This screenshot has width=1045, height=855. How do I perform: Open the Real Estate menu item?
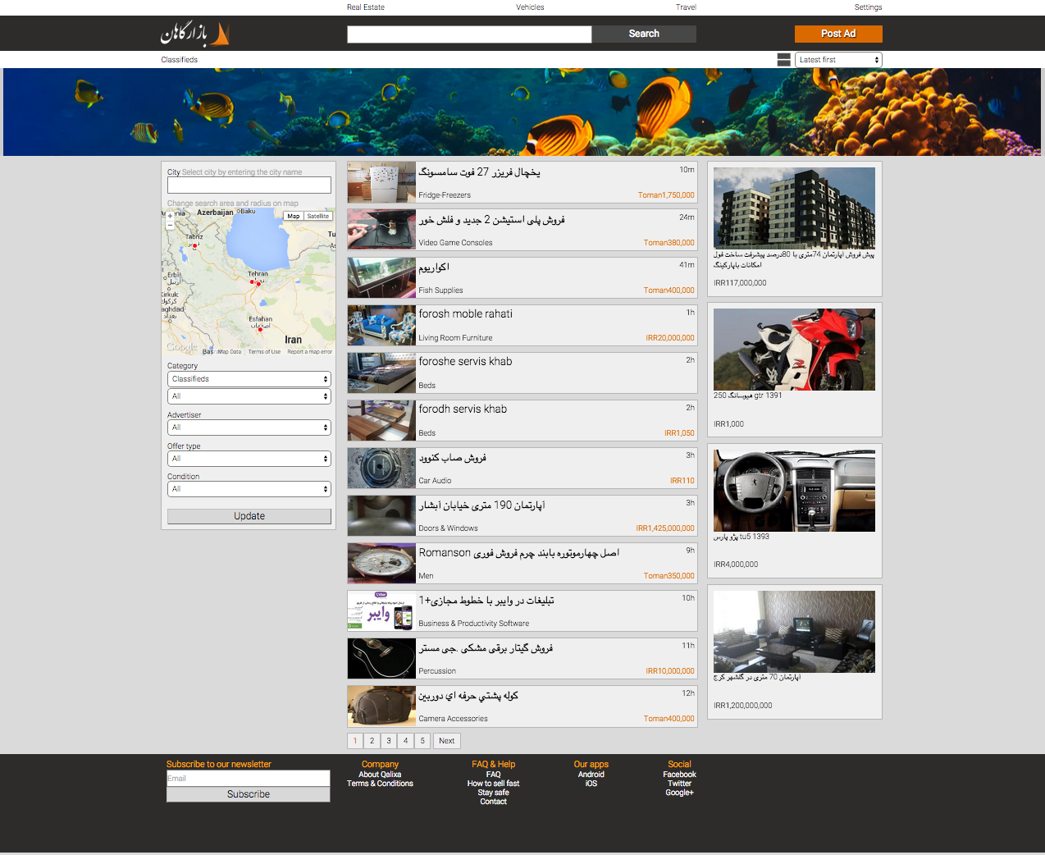pos(365,7)
